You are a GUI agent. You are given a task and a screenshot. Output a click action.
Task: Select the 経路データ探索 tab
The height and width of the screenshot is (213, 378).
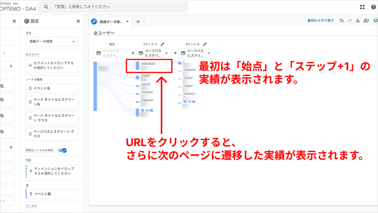111,22
